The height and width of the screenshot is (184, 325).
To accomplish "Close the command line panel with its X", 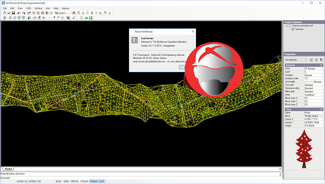I will click(x=280, y=169).
